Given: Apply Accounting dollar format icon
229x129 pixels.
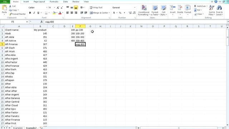Looking at the screenshot, I should coord(114,13).
